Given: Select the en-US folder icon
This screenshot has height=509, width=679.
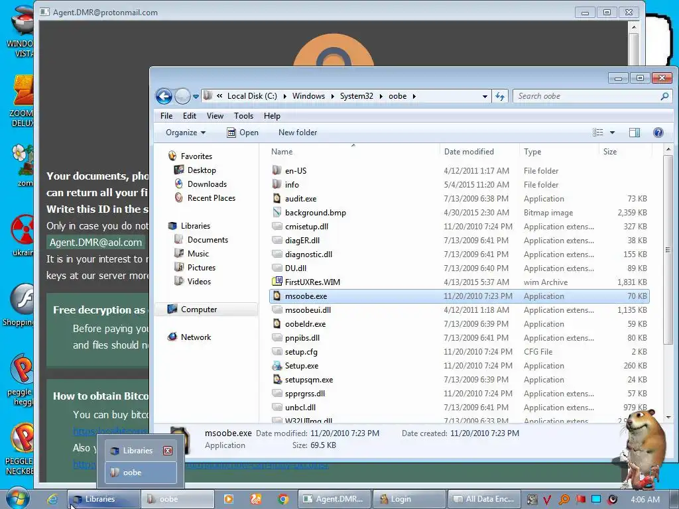Looking at the screenshot, I should click(x=277, y=170).
